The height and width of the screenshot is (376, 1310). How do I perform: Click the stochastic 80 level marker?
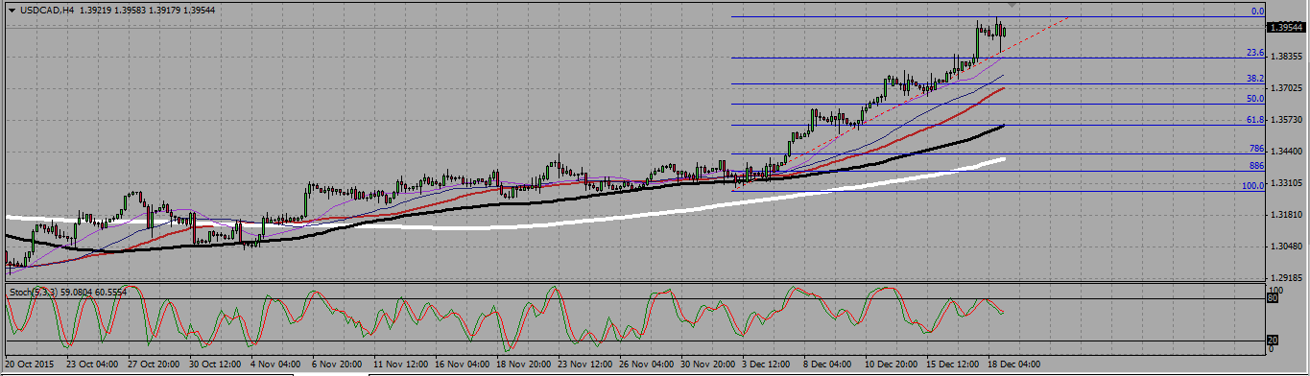1273,298
